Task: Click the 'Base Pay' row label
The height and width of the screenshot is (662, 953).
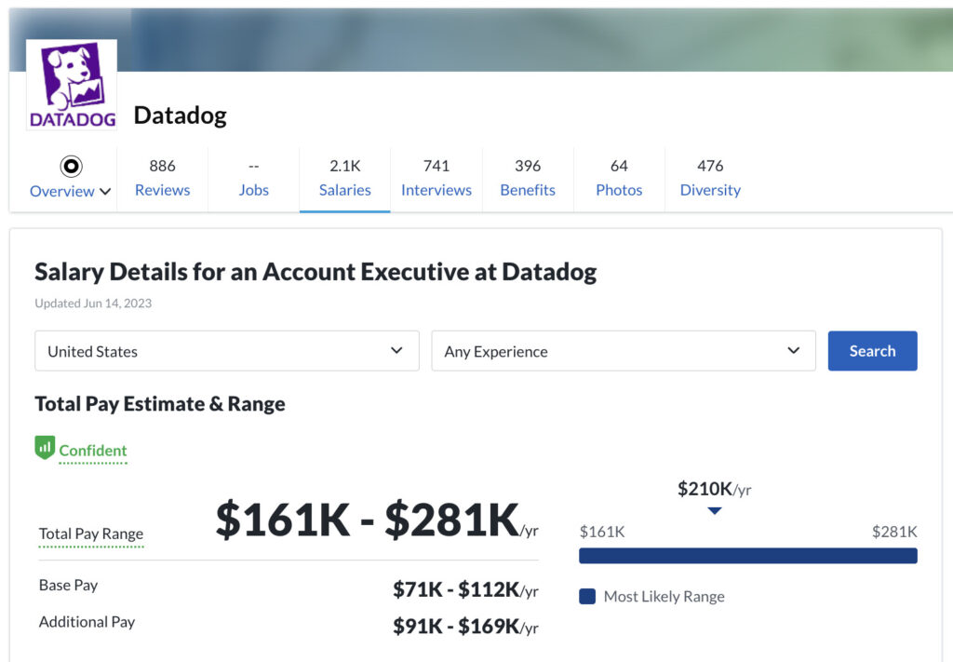Action: (68, 586)
